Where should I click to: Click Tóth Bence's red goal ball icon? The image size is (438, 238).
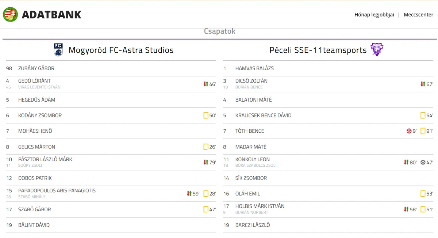(409, 131)
